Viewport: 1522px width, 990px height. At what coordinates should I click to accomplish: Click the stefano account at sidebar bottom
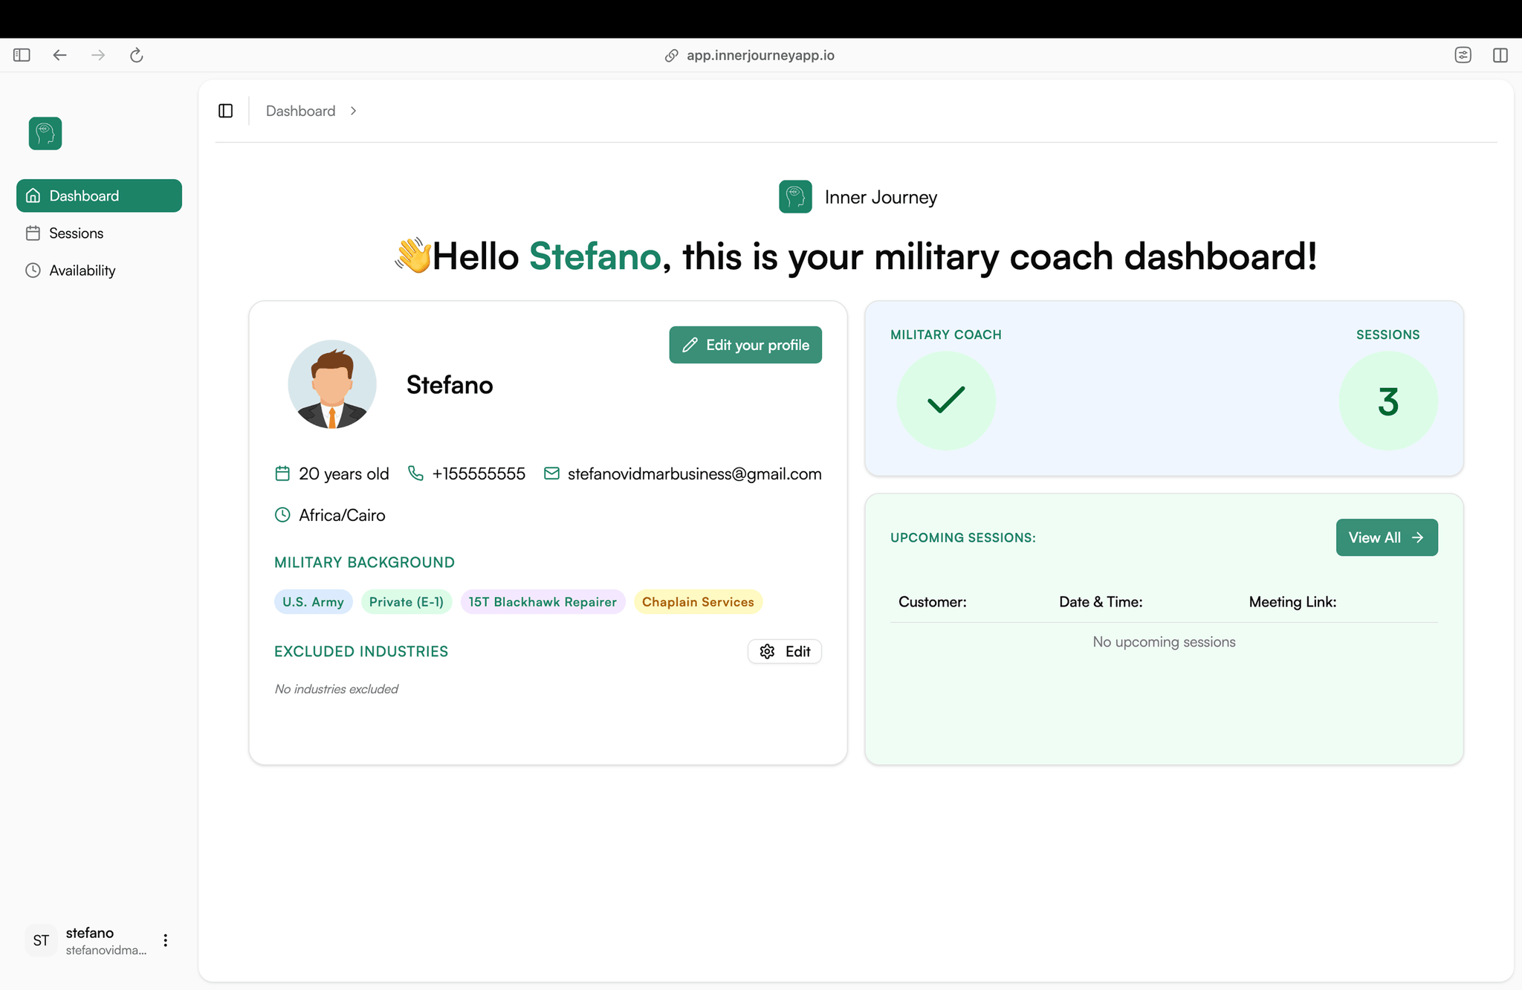[89, 940]
